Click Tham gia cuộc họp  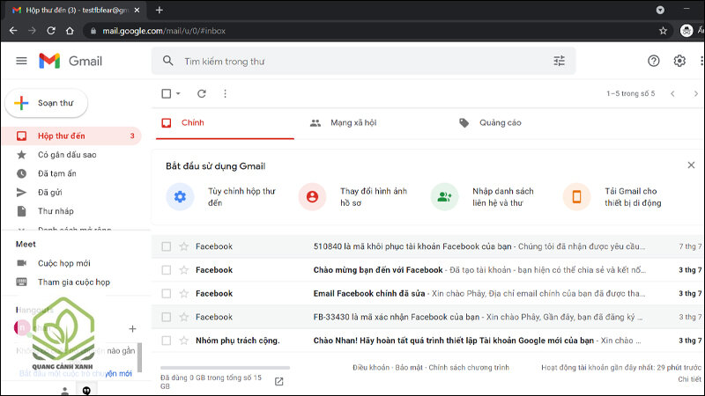(x=74, y=282)
